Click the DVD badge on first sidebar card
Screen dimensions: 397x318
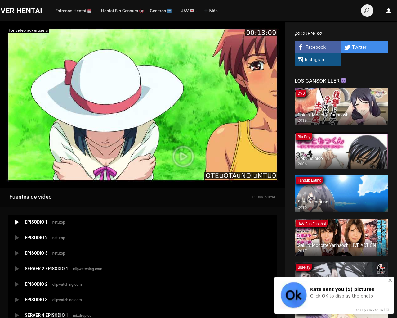click(301, 93)
